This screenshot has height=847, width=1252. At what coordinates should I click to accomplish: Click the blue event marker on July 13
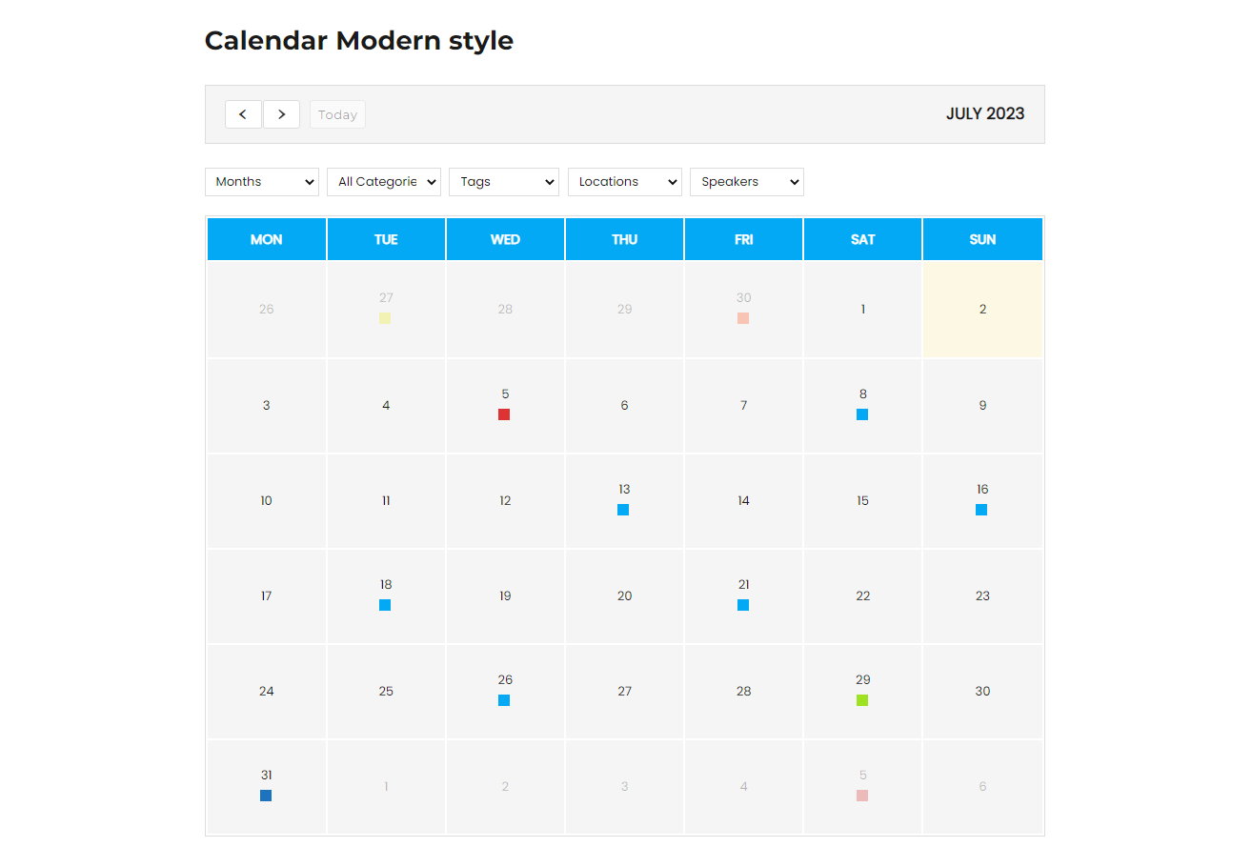click(623, 510)
